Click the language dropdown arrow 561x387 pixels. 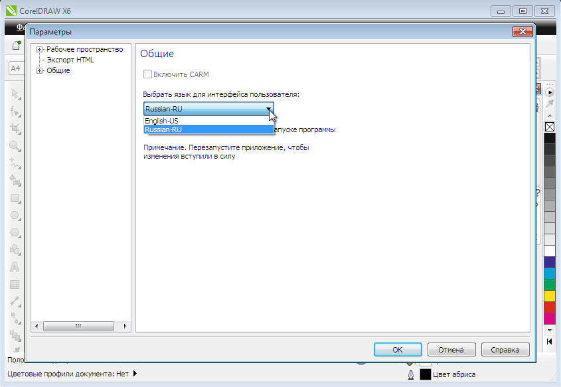tap(268, 109)
